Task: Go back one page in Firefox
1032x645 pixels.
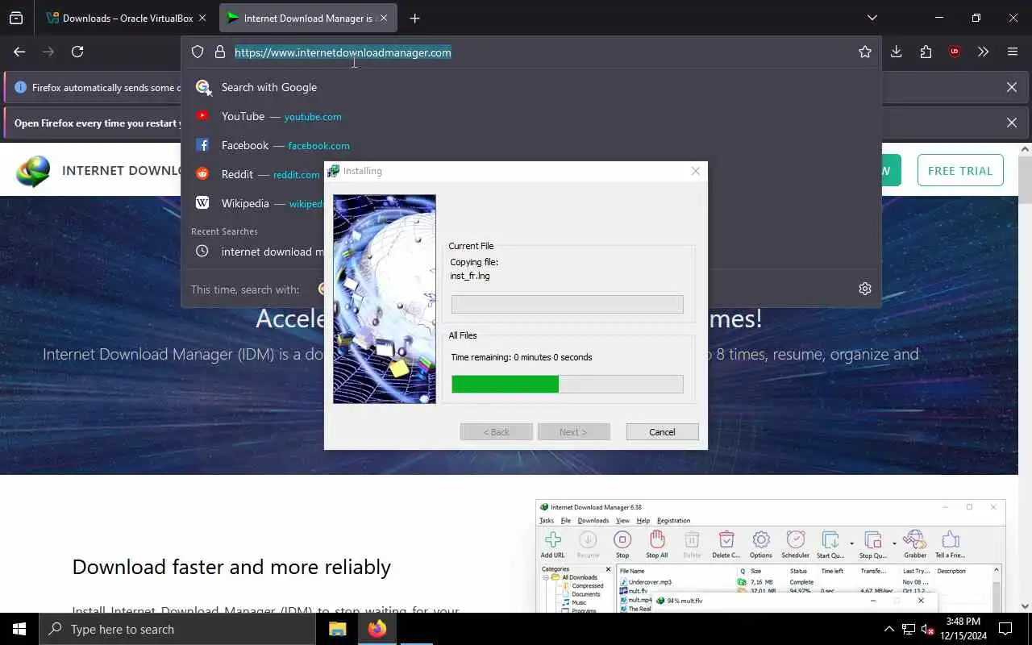Action: coord(19,52)
